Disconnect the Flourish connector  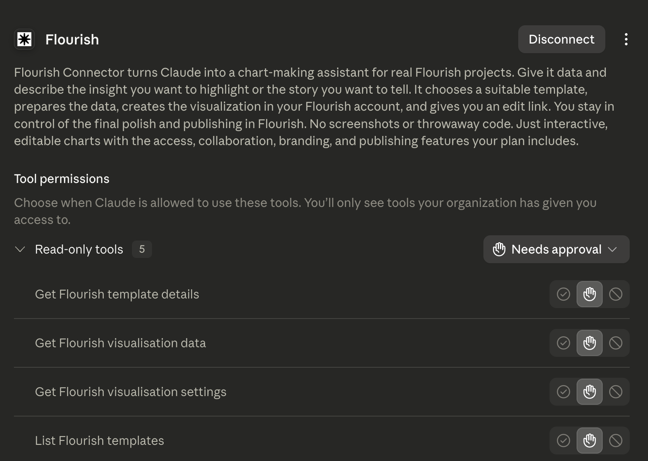pyautogui.click(x=561, y=39)
